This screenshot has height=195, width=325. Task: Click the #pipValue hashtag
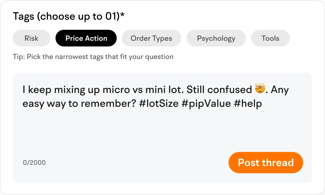point(206,103)
